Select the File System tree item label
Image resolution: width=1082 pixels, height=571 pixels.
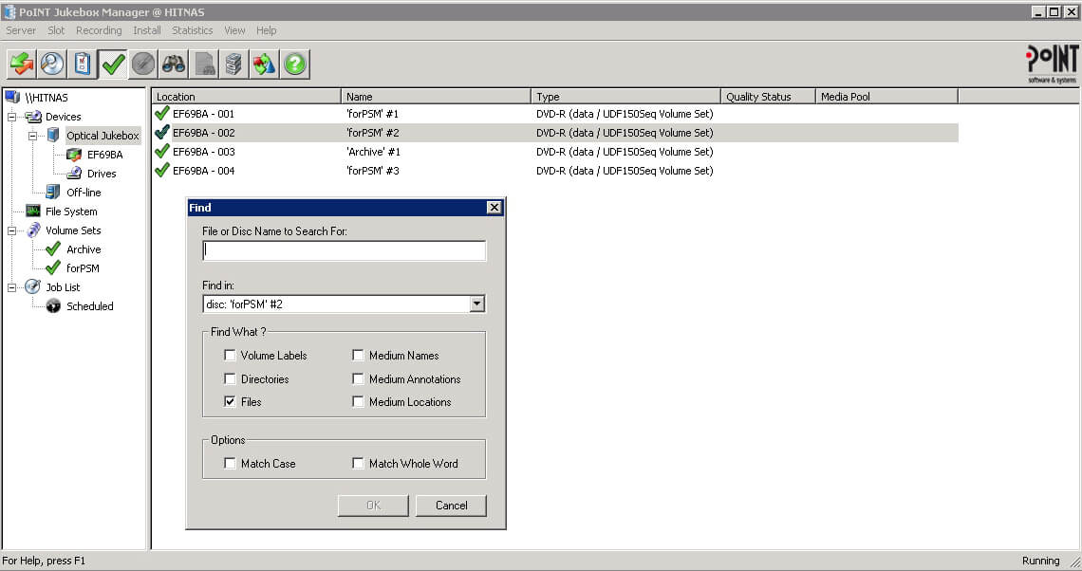coord(71,212)
